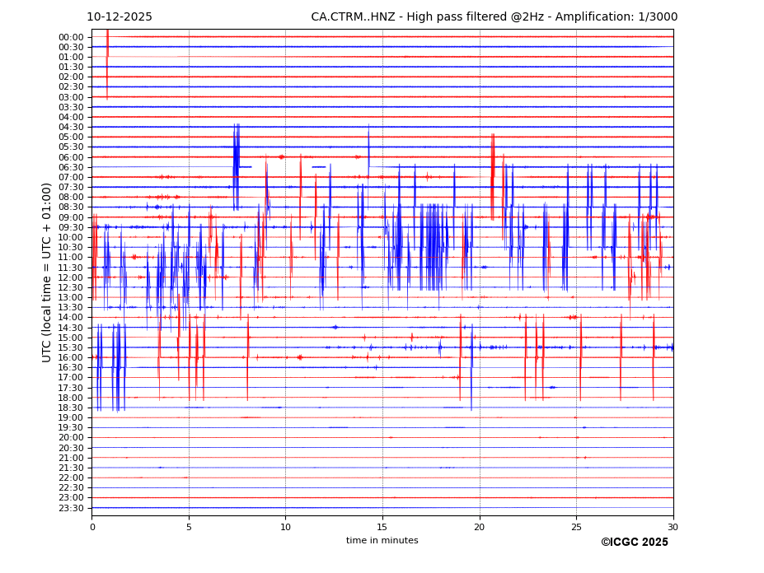Select the 10 tick on minutes axis
This screenshot has width=764, height=573.
tap(285, 527)
